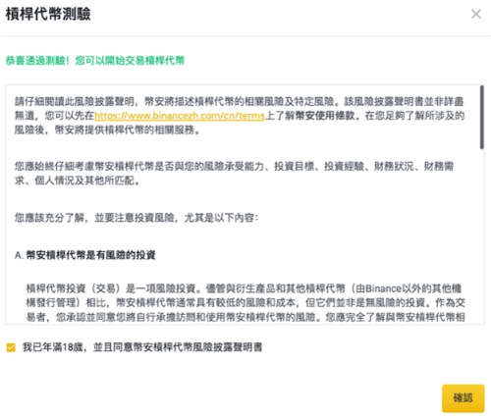Click the empty scrollbar track below the thumb
Image resolution: width=491 pixels, height=417 pixels.
(481, 235)
